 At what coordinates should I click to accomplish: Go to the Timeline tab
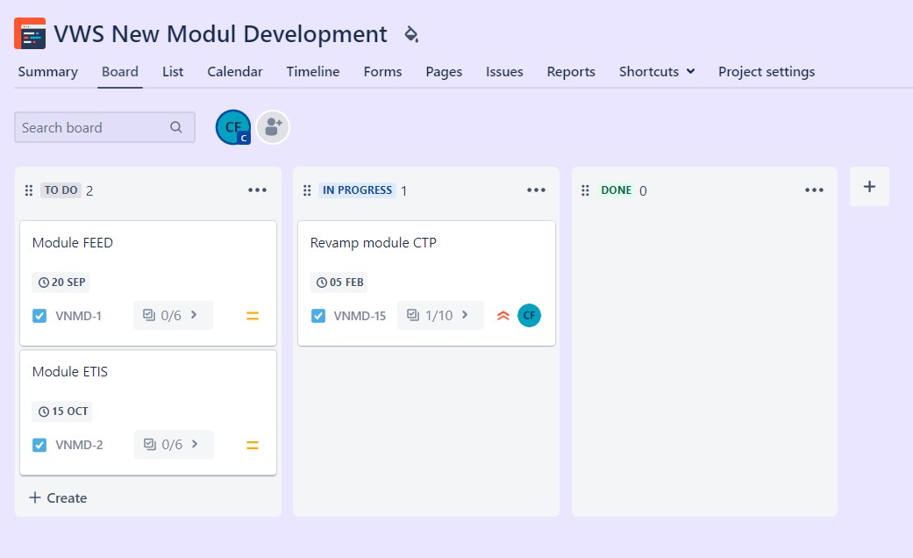point(313,72)
